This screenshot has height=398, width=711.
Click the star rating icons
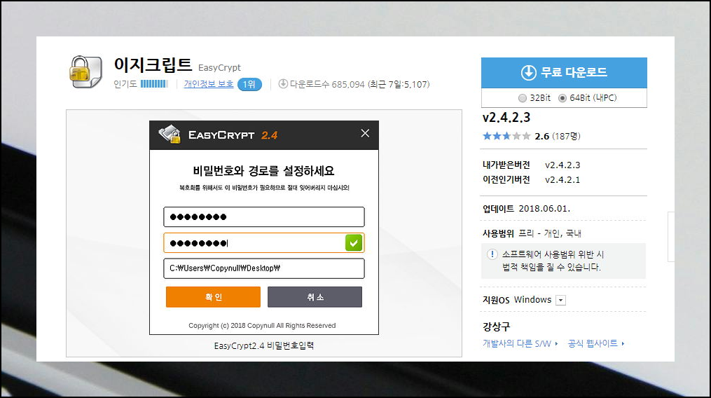point(506,136)
